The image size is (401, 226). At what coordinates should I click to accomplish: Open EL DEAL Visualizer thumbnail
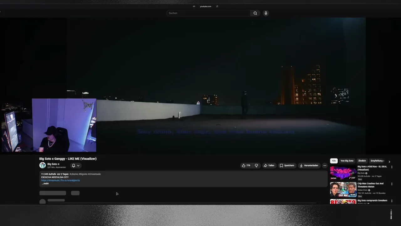point(343,173)
